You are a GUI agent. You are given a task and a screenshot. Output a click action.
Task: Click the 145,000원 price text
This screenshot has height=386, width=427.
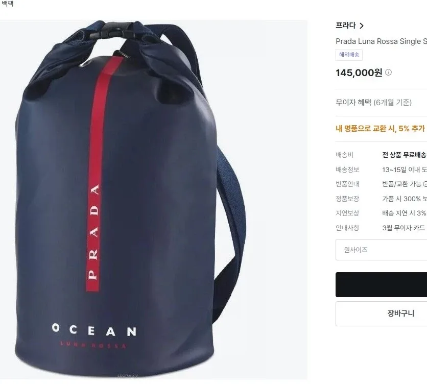pos(359,73)
